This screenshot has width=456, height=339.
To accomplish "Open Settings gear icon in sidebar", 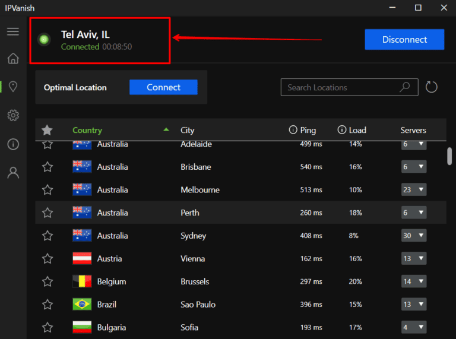I will point(13,115).
